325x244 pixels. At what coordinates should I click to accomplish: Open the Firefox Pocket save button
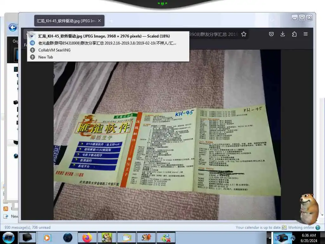click(271, 34)
